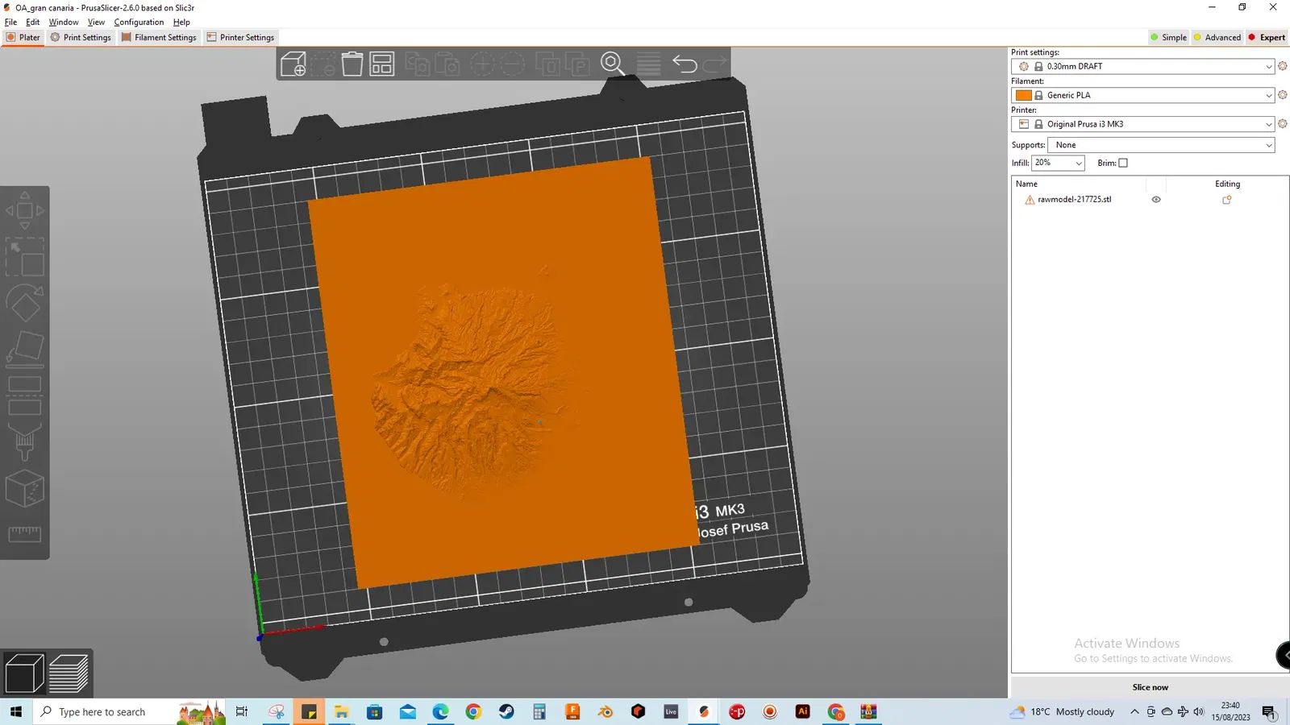Select the Move gizmo tool
1290x725 pixels.
pyautogui.click(x=25, y=210)
